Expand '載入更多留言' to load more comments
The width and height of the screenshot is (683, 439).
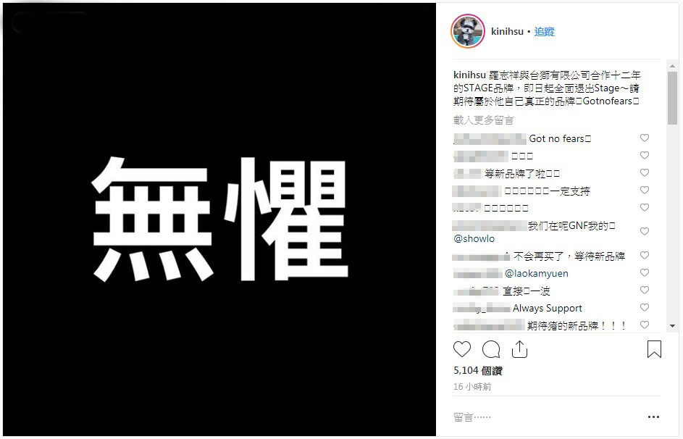(x=484, y=120)
